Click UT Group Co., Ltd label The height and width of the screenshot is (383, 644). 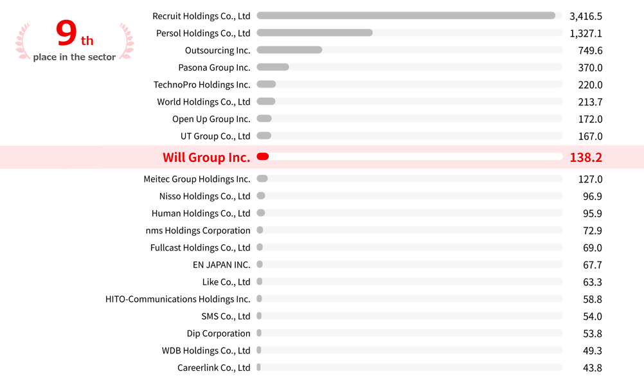215,136
